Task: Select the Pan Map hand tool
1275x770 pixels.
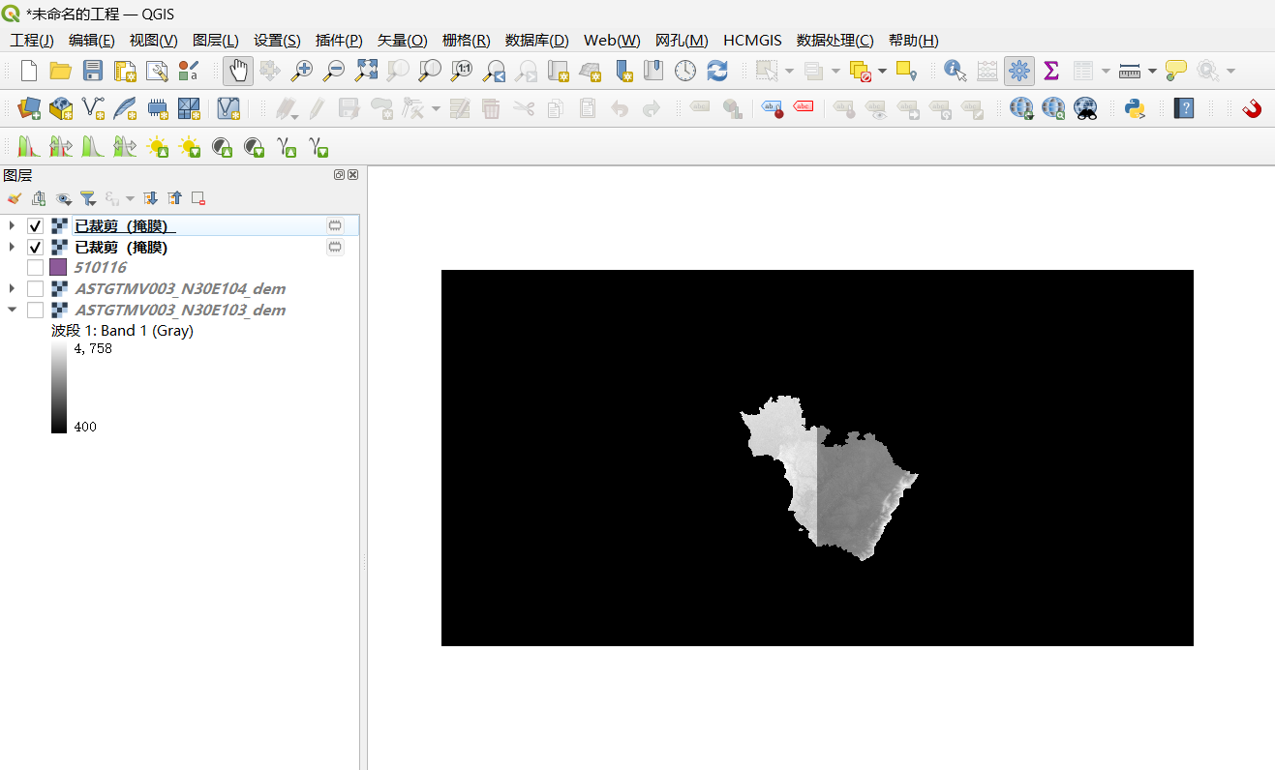Action: [238, 71]
